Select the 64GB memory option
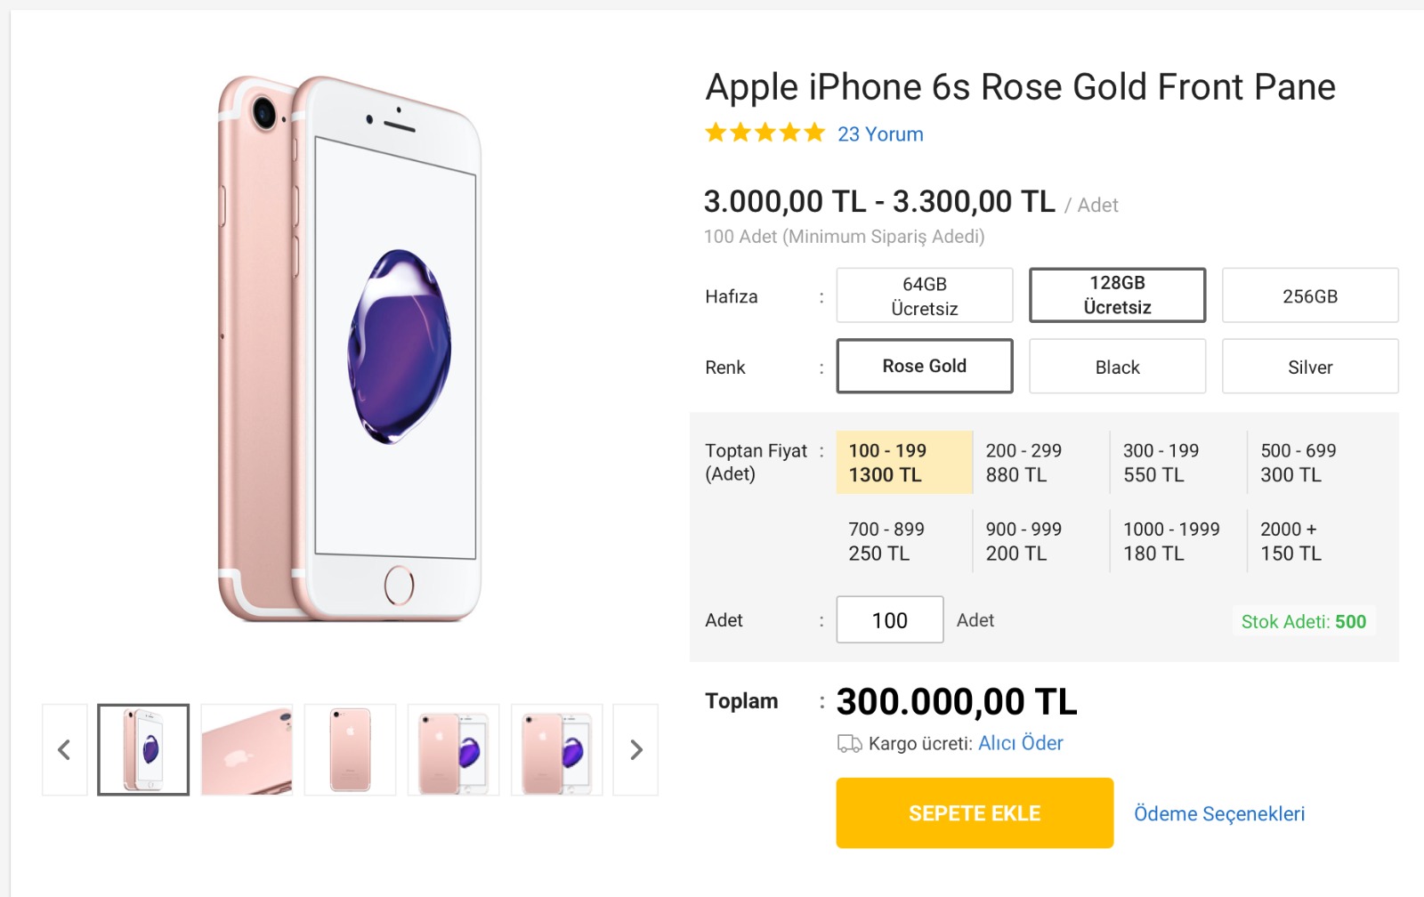 click(925, 295)
